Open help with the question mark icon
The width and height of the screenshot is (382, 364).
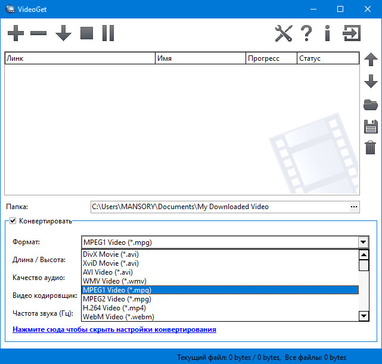pos(306,33)
